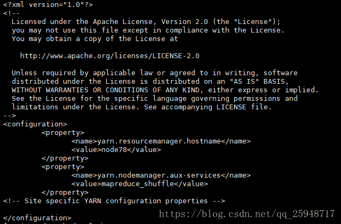Click the closing property tag below mapreduce_shuffle
341x224 pixels.
[x=65, y=193]
